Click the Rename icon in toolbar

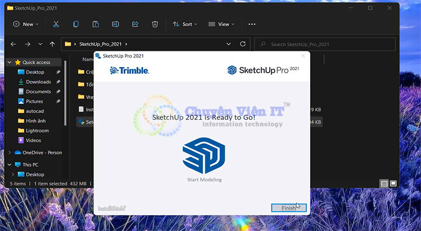click(116, 24)
